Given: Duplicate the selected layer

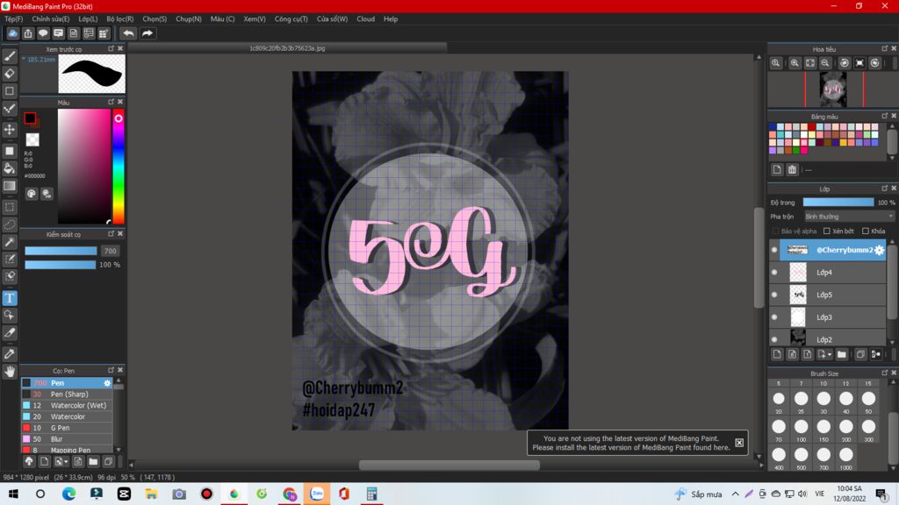Looking at the screenshot, I should point(860,354).
